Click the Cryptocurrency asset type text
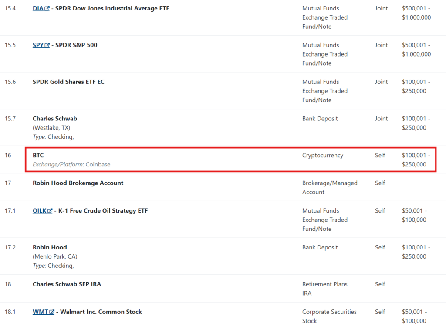The height and width of the screenshot is (326, 446). [323, 155]
